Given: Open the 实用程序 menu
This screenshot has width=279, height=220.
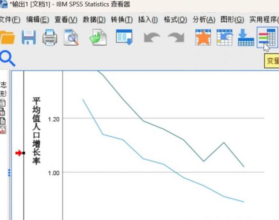Looking at the screenshot, I should [264, 20].
